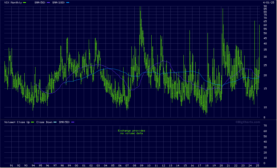277x168 pixels.
Task: Click the 0 label on the volume axis
Action: point(264,163)
